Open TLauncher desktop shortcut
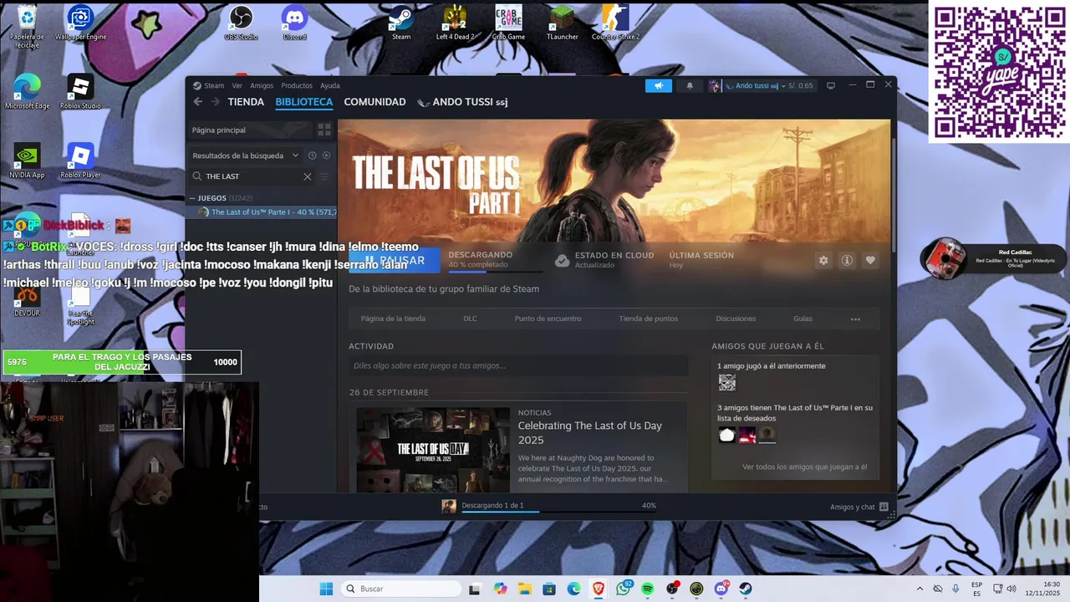The image size is (1070, 602). [x=562, y=23]
